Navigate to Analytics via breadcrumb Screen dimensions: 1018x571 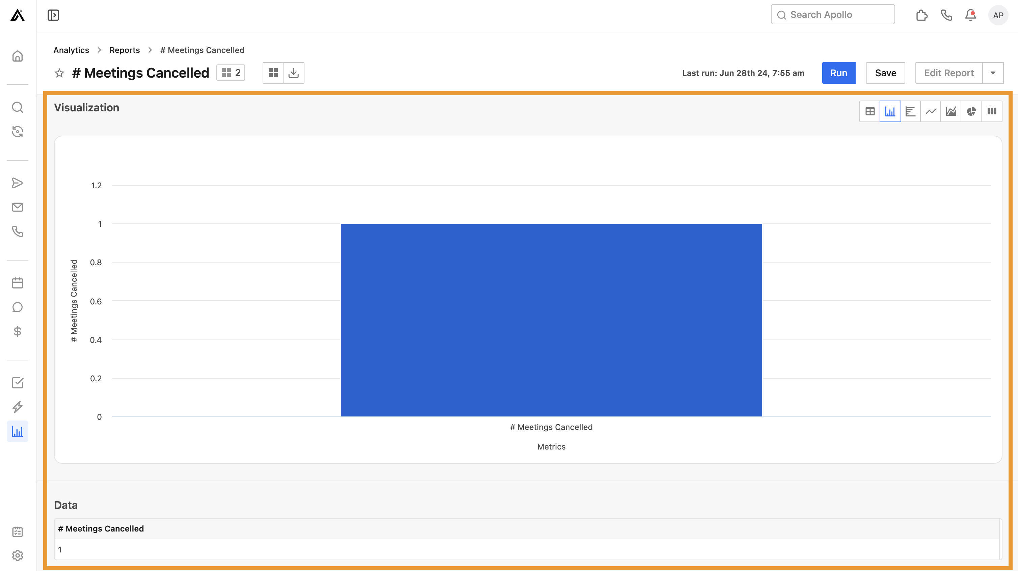71,50
